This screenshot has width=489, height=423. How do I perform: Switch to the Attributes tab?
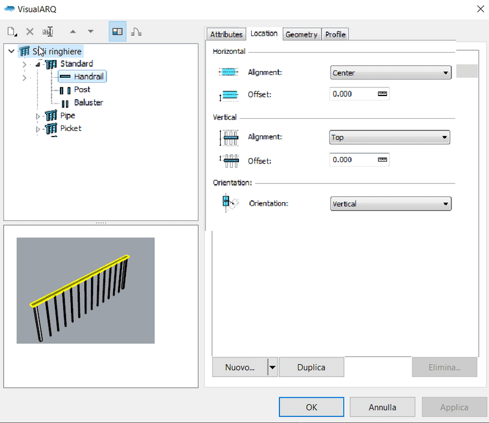coord(226,34)
